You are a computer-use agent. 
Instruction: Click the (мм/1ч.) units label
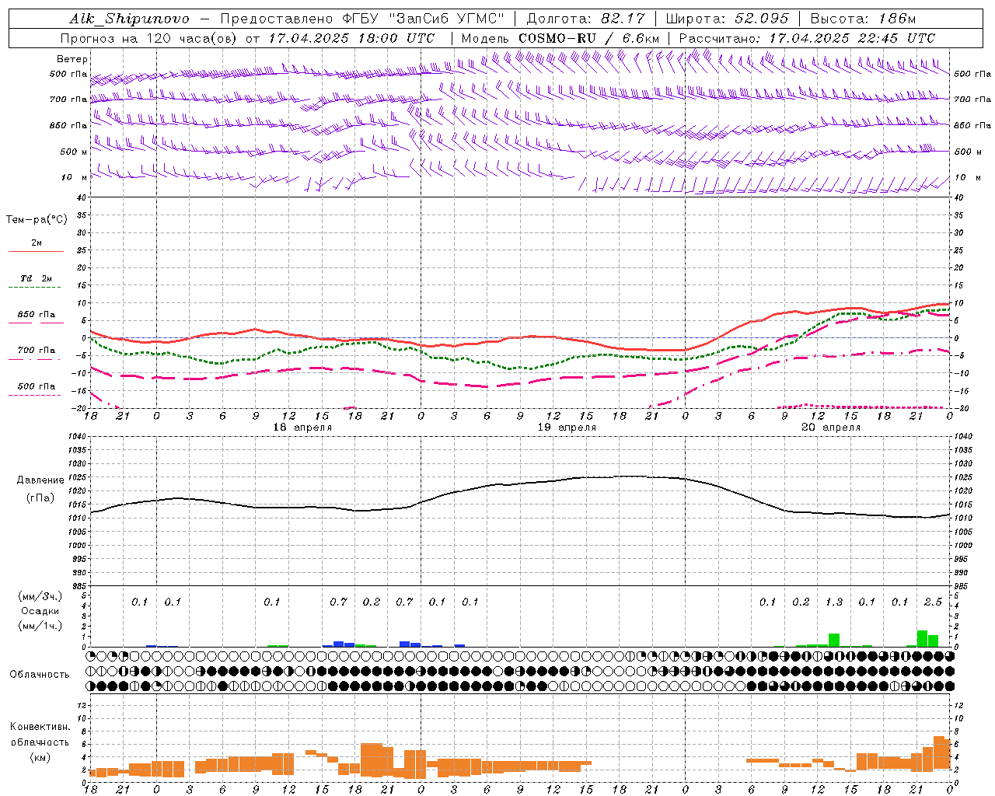tap(40, 626)
